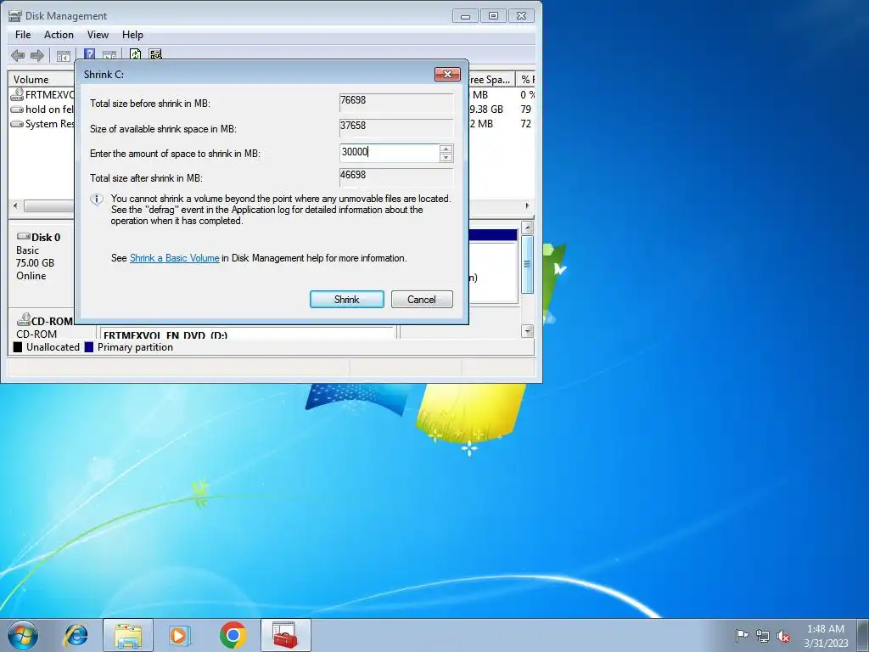Launch Google Chrome from the taskbar
The image size is (869, 652).
(233, 635)
